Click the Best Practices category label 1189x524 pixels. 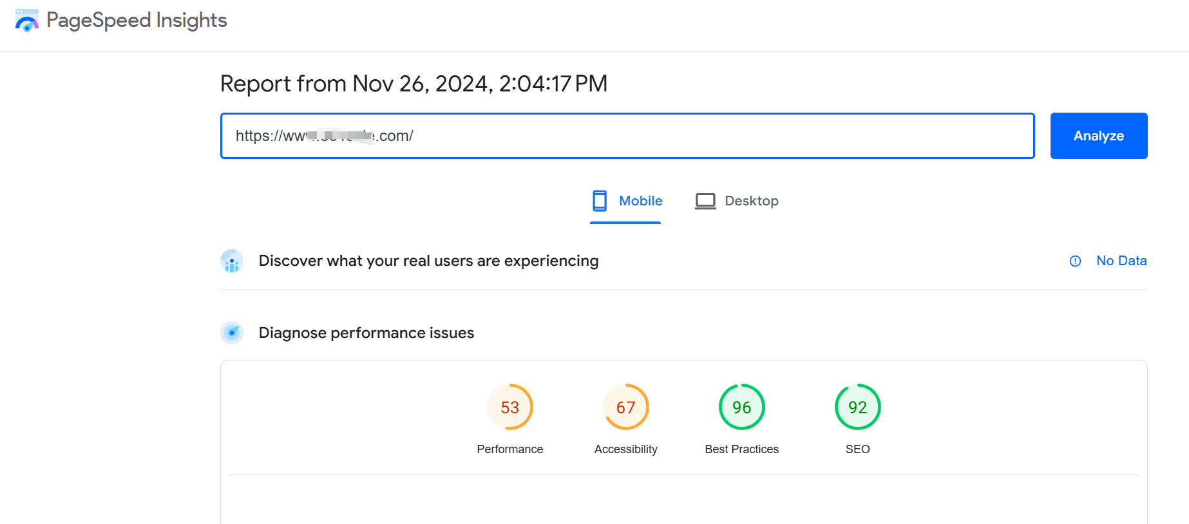pyautogui.click(x=741, y=449)
